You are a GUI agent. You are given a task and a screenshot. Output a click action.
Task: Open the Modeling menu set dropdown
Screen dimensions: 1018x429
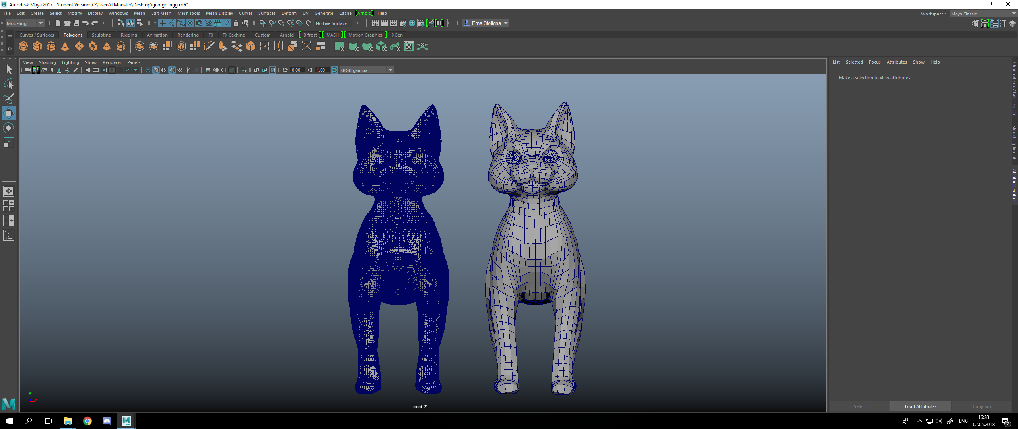(25, 23)
